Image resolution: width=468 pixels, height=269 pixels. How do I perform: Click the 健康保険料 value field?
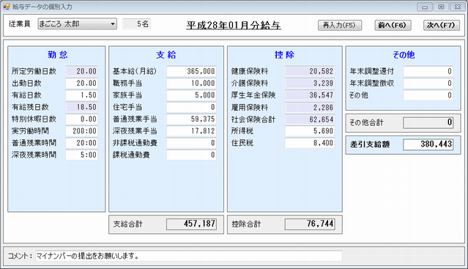click(x=310, y=71)
